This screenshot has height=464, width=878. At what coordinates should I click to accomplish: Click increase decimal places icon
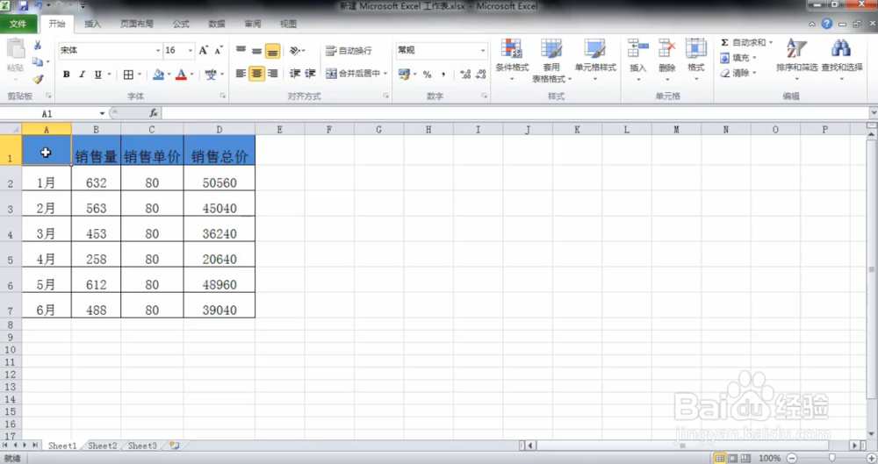464,74
